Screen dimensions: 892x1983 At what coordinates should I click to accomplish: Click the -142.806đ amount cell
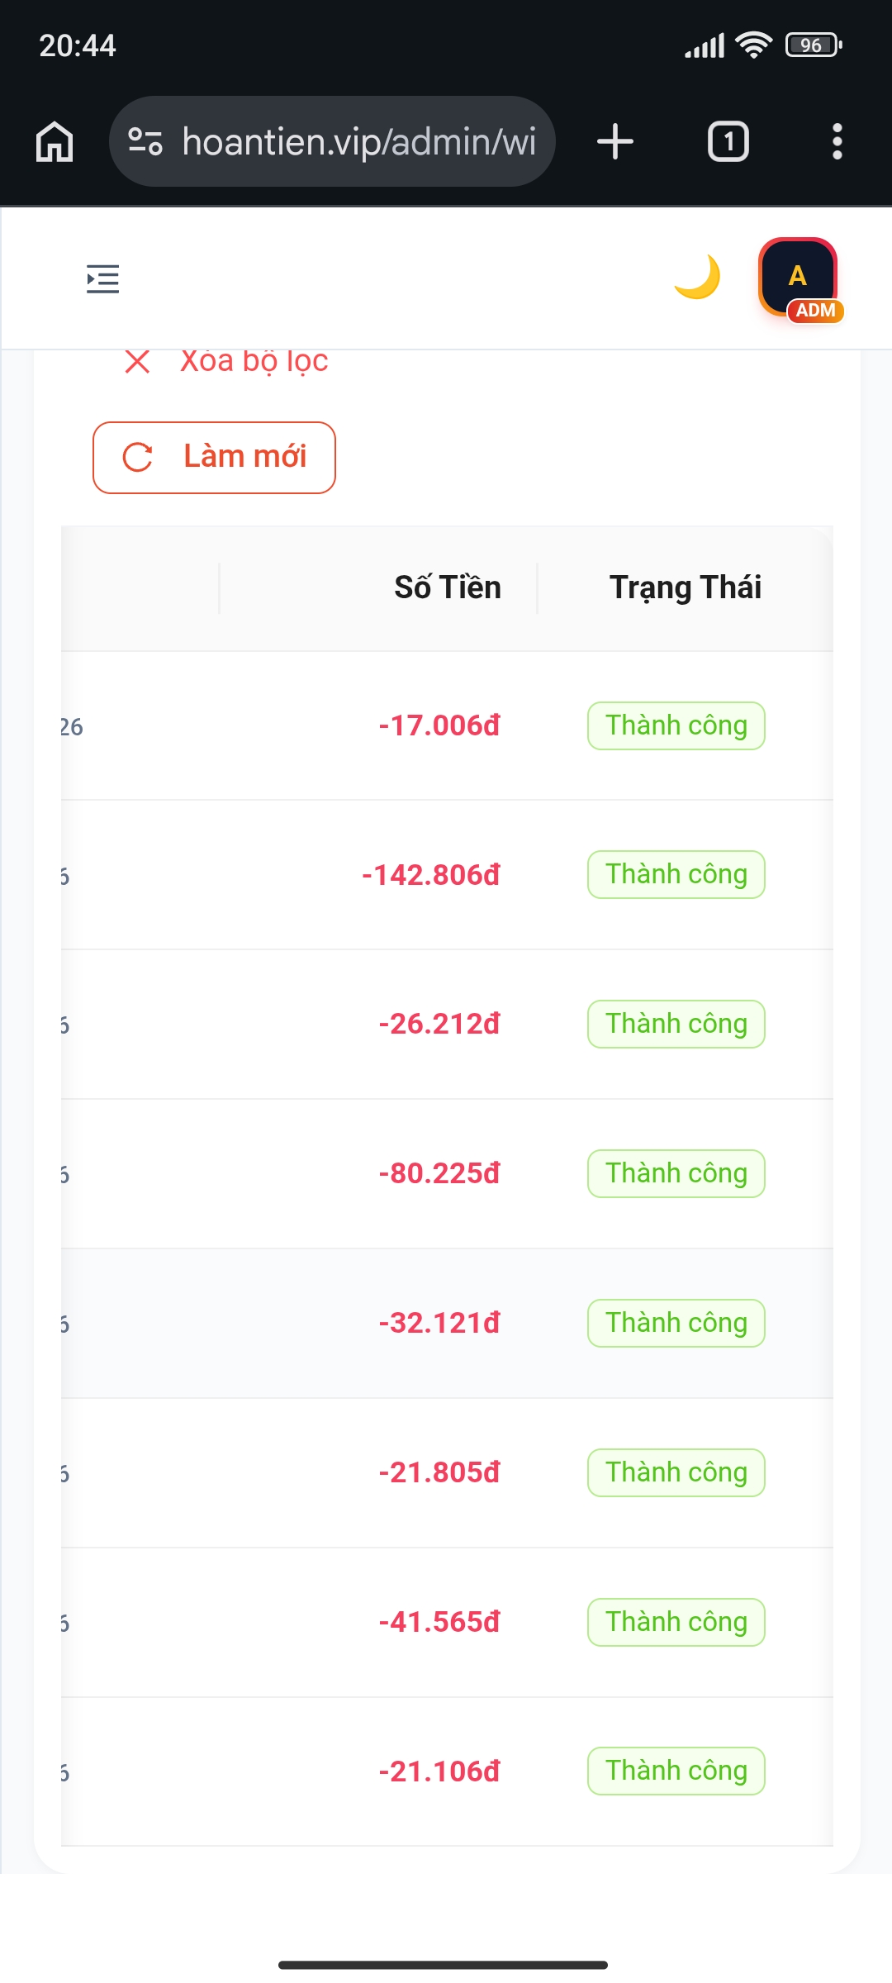tap(431, 875)
